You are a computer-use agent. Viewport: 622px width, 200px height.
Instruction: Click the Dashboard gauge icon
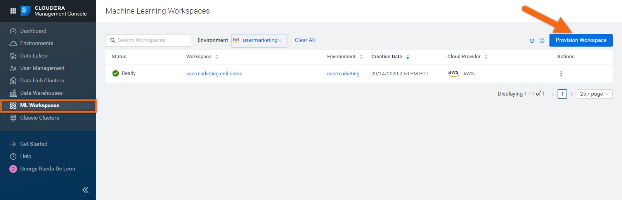coord(13,31)
